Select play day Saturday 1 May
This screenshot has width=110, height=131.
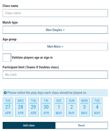pos(59,107)
